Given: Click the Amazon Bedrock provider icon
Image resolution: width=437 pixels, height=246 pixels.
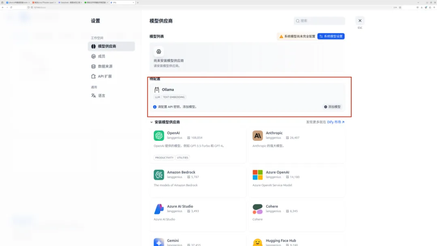Looking at the screenshot, I should tap(159, 175).
